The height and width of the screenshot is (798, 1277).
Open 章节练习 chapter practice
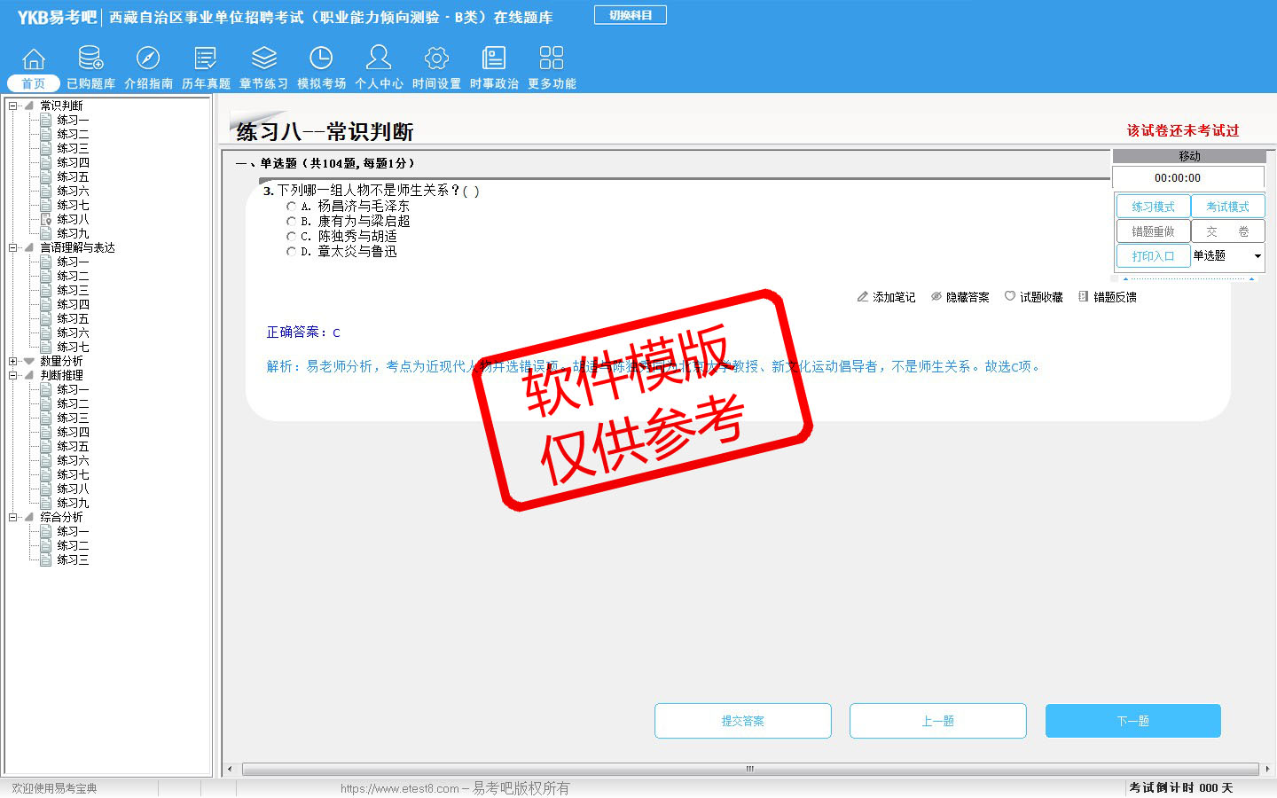(x=263, y=59)
